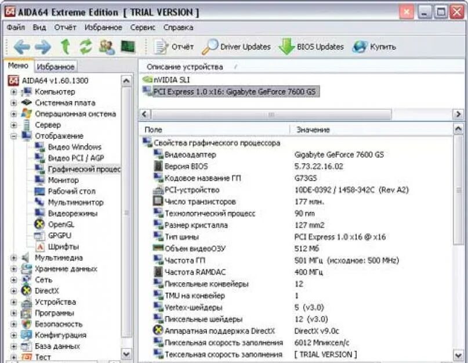Open Driver Updates

(236, 47)
